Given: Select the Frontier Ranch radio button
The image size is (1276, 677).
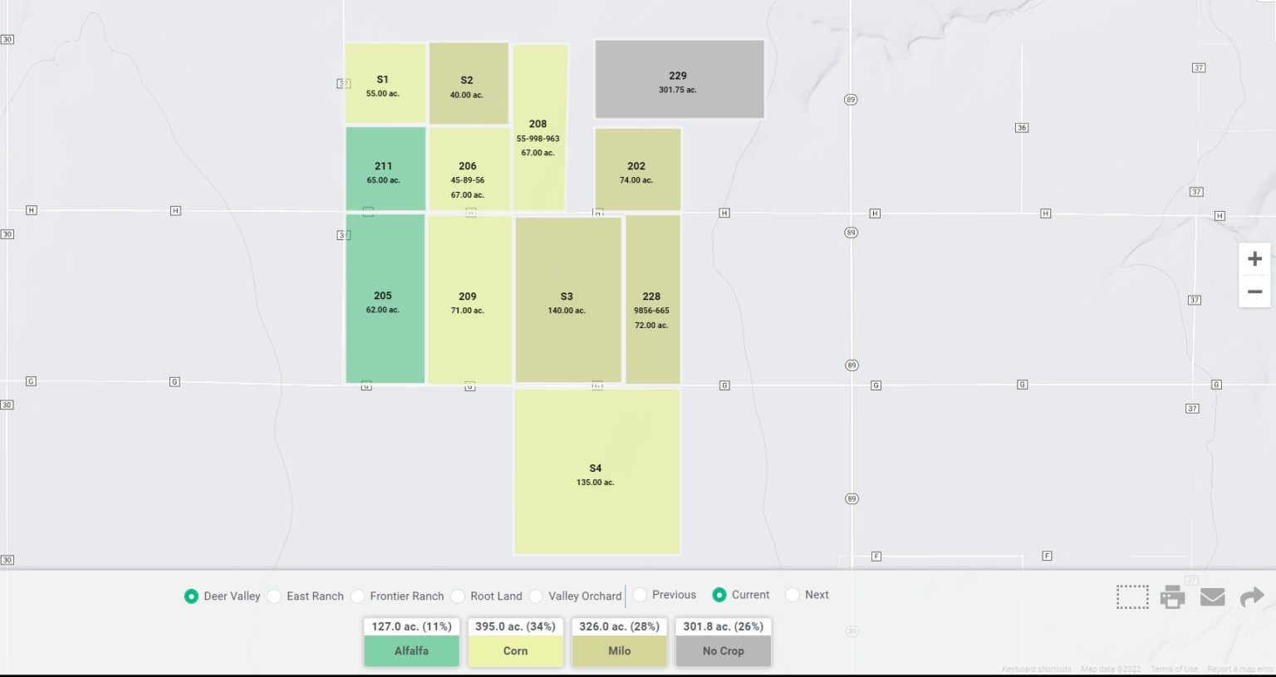Looking at the screenshot, I should click(x=357, y=596).
